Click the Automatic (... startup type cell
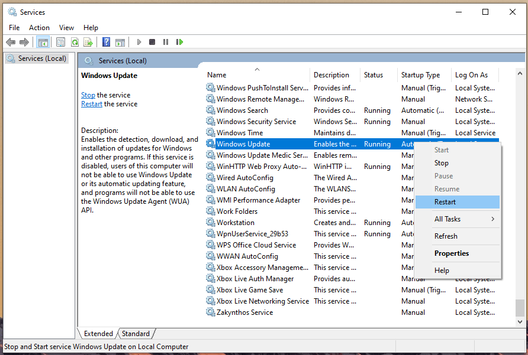The height and width of the screenshot is (355, 528). click(423, 110)
